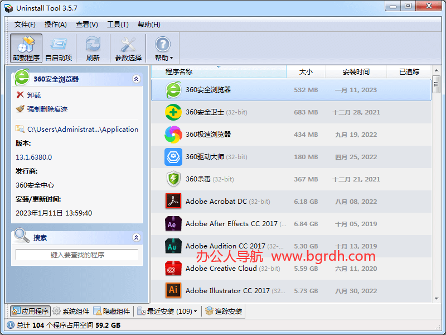Switch to the 系统组件 system components view
446x335 pixels.
(x=71, y=312)
